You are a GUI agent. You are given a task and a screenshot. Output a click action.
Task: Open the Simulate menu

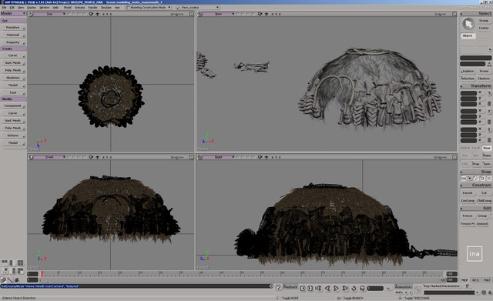point(106,7)
